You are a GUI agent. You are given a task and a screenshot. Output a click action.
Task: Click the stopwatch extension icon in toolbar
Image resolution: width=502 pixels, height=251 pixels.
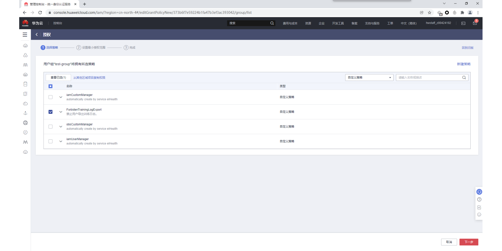coord(455,12)
